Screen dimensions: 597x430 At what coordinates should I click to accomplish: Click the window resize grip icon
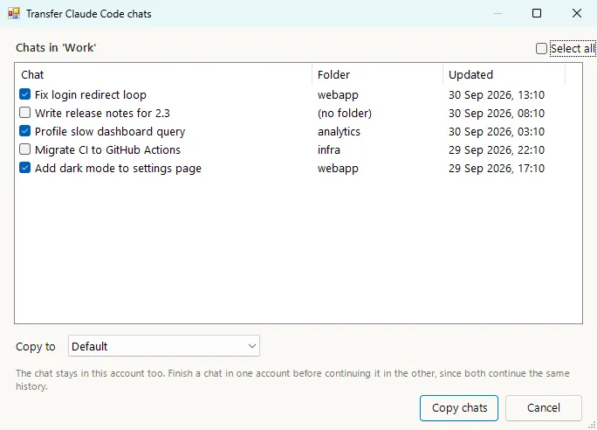coord(592,425)
